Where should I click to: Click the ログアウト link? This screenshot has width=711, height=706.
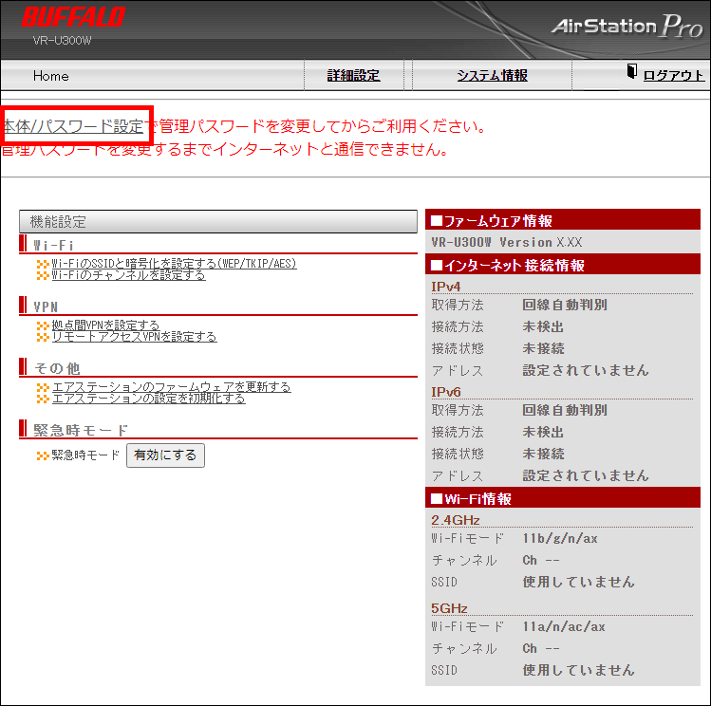pos(674,76)
